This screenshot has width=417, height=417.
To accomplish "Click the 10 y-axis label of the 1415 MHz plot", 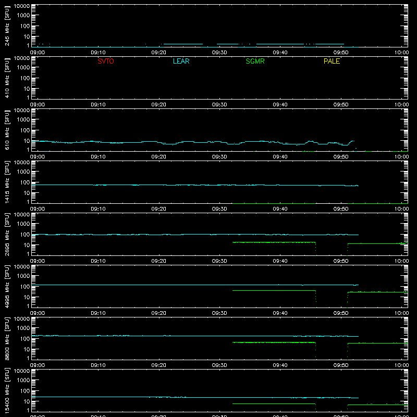I will (x=27, y=193).
